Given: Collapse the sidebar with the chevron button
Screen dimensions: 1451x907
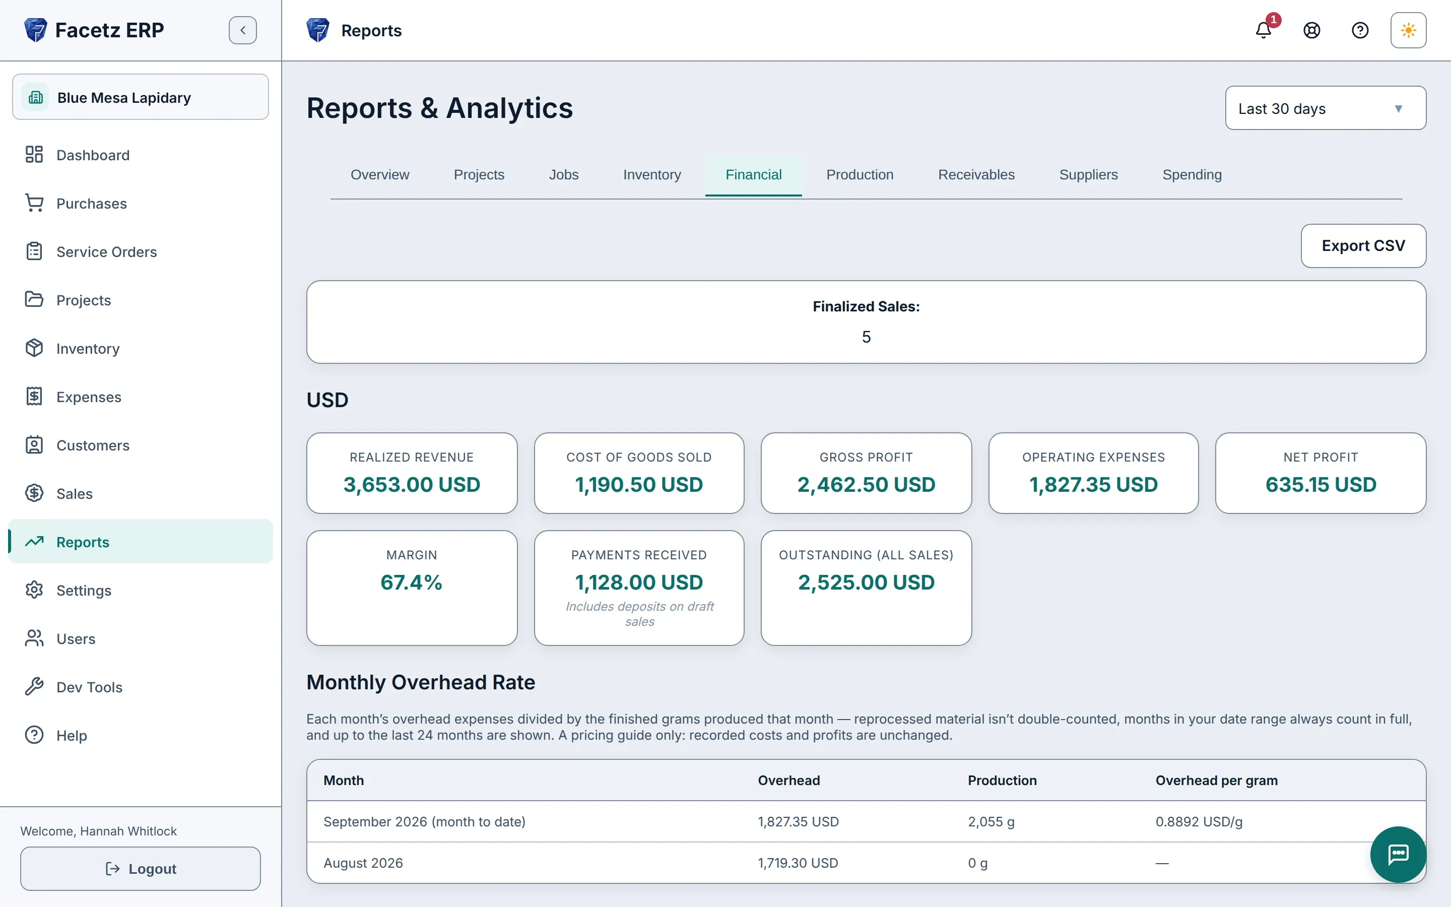Looking at the screenshot, I should tap(243, 30).
